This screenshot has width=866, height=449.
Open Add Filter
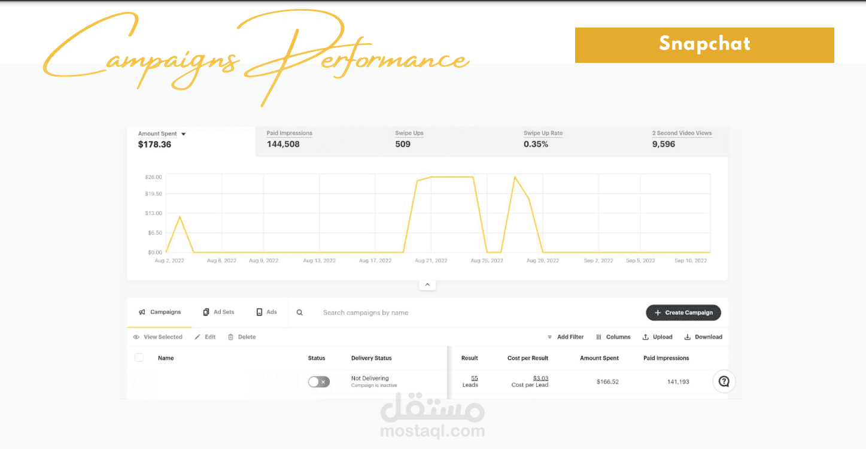click(x=566, y=337)
